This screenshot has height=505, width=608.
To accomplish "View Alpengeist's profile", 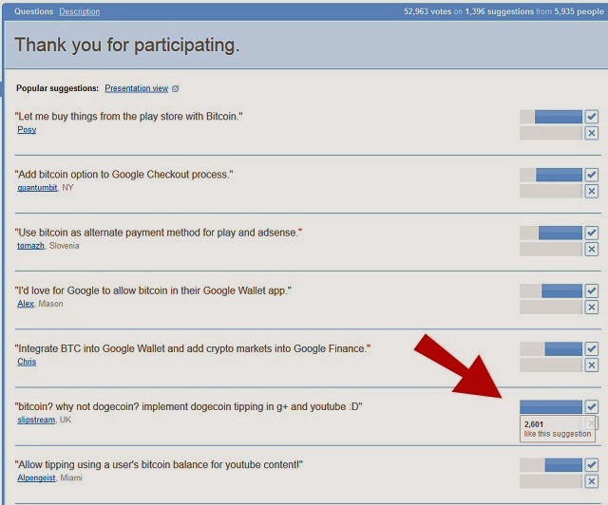I will [x=36, y=477].
